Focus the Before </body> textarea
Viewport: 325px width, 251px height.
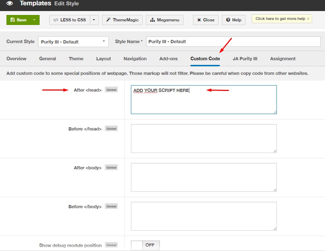[x=204, y=216]
